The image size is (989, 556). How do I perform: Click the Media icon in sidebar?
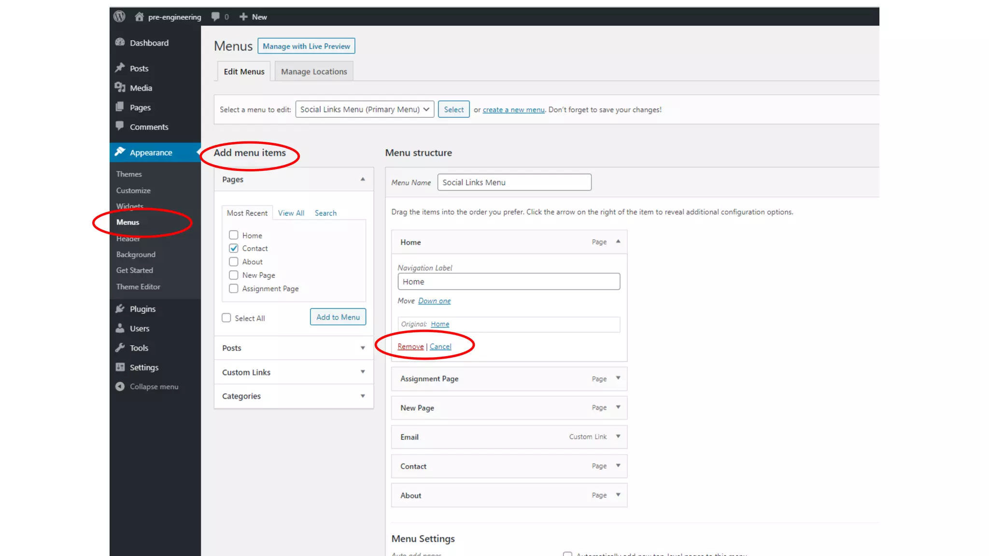click(x=120, y=88)
